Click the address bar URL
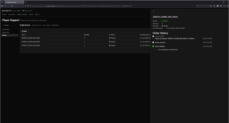 click(x=82, y=6)
